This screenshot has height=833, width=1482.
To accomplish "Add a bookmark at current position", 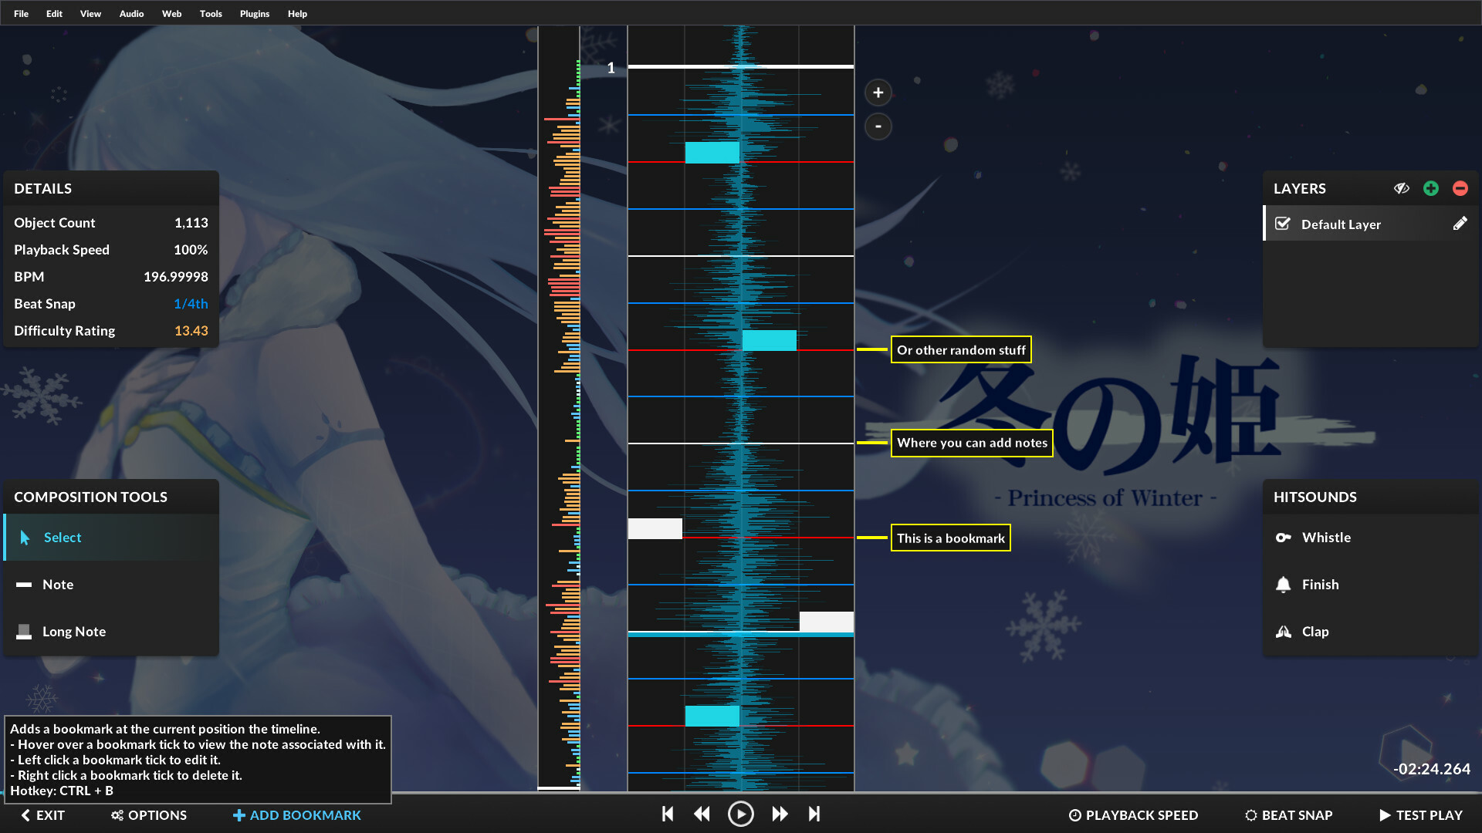I will 297,815.
